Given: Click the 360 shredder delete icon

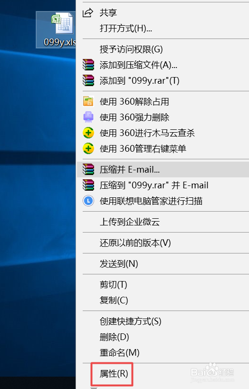Looking at the screenshot, I should tap(88, 117).
